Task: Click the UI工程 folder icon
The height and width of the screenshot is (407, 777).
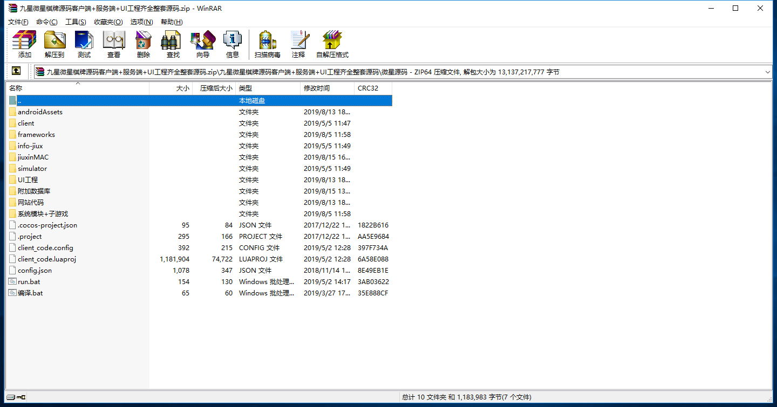Action: point(13,180)
